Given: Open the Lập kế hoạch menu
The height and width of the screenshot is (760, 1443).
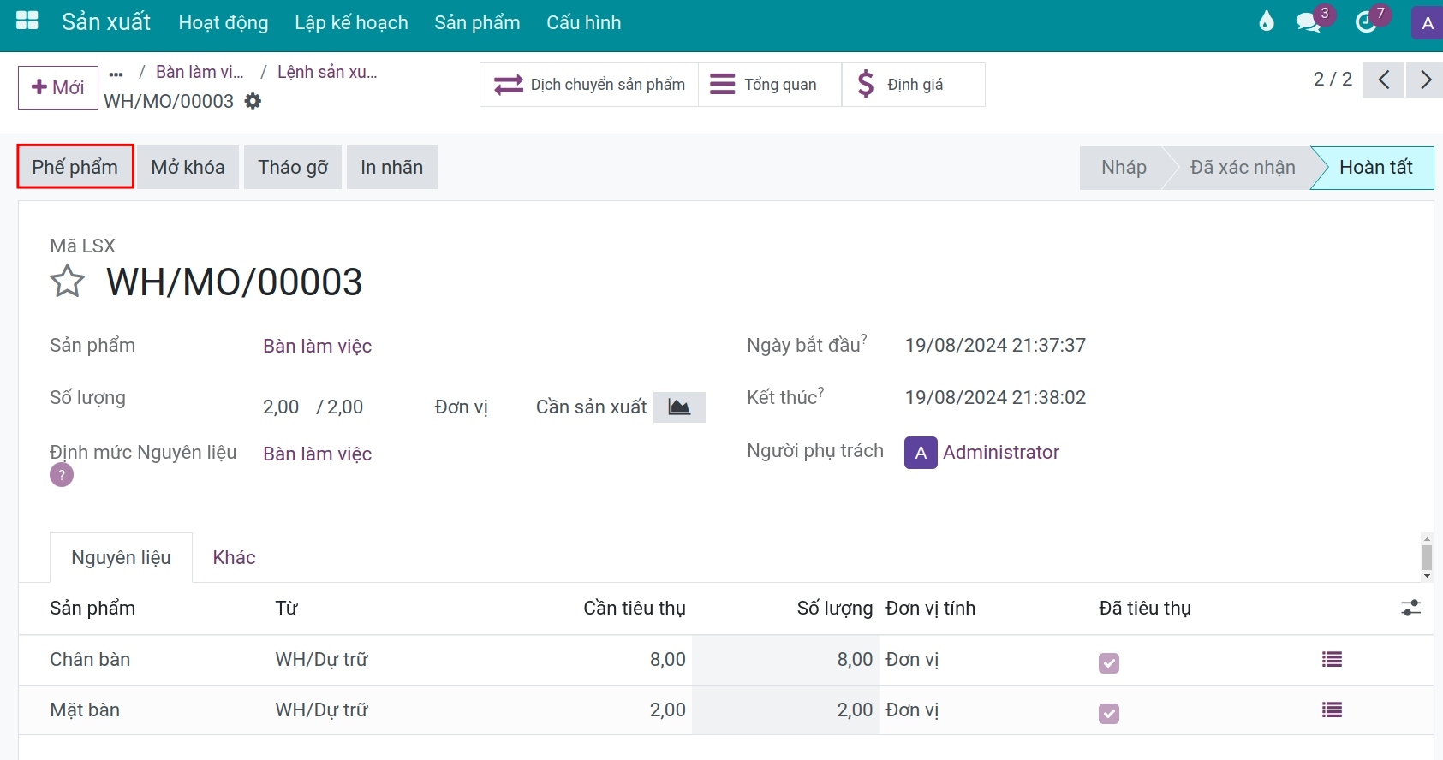Looking at the screenshot, I should tap(351, 22).
